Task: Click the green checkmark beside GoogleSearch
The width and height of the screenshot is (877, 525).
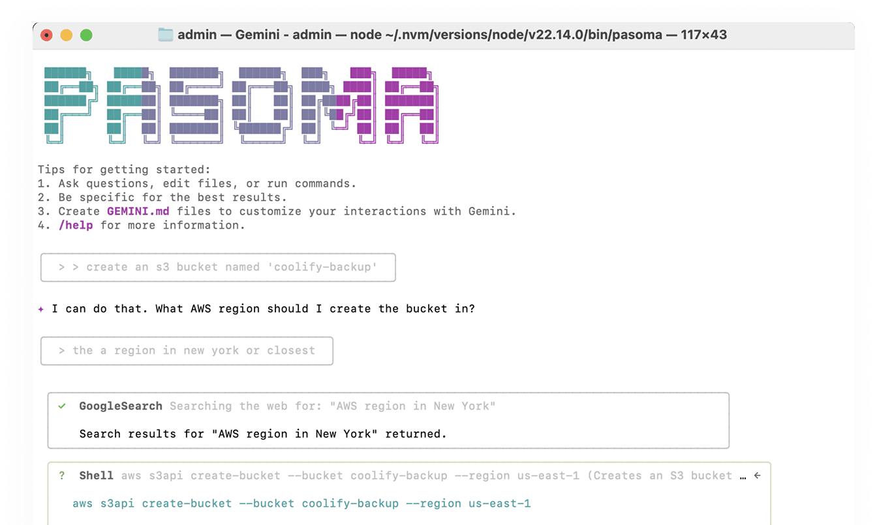Action: pos(62,406)
